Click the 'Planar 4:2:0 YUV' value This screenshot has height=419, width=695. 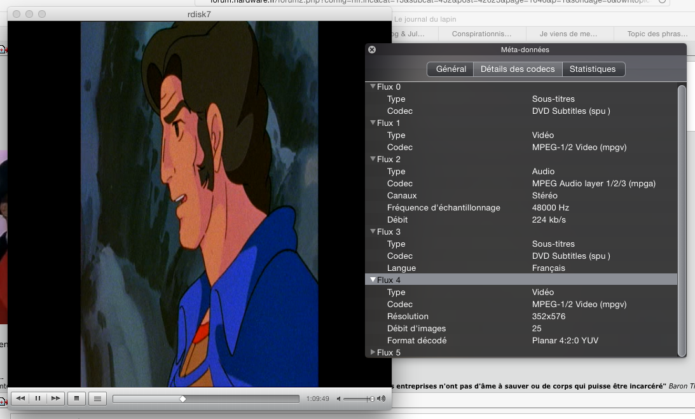[565, 341]
